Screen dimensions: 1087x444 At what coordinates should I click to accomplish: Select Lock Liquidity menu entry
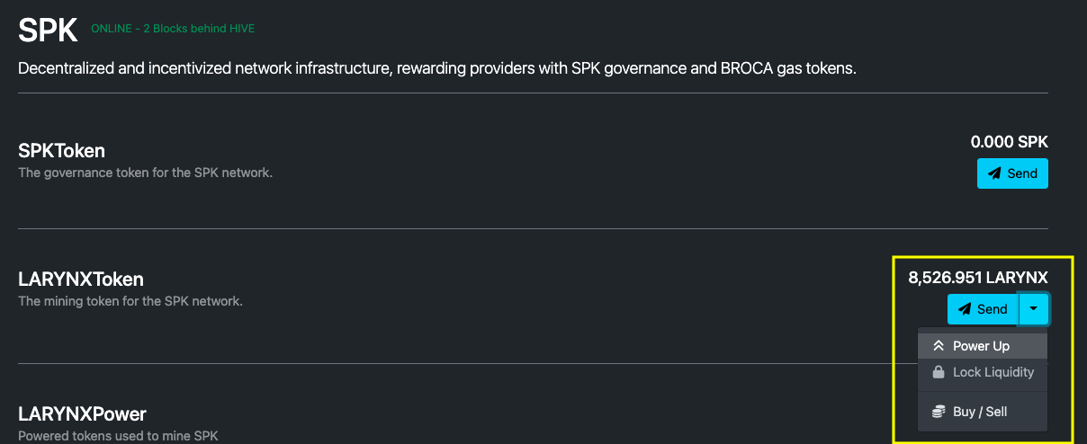[x=983, y=372]
